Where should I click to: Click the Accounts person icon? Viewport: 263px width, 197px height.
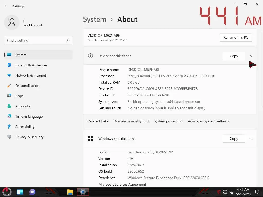[9, 106]
